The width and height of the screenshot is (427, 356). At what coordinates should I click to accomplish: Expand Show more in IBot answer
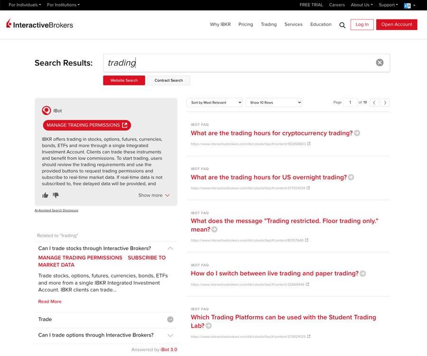(154, 195)
